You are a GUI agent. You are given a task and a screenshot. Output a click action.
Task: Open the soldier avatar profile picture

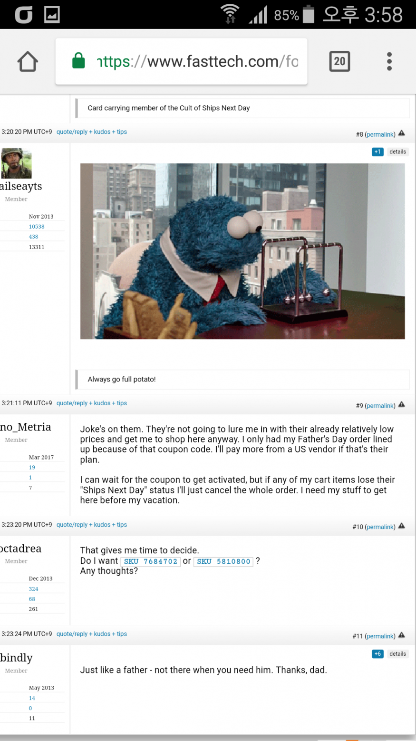pyautogui.click(x=16, y=163)
